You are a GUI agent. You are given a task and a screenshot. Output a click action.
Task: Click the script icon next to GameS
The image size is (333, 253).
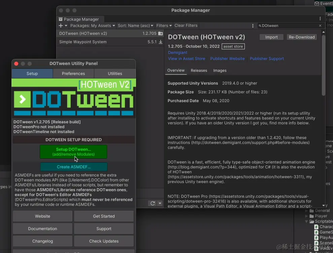(317, 232)
